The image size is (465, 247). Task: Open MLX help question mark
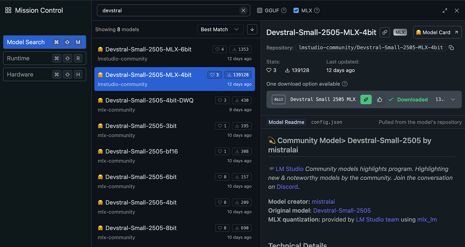[317, 11]
